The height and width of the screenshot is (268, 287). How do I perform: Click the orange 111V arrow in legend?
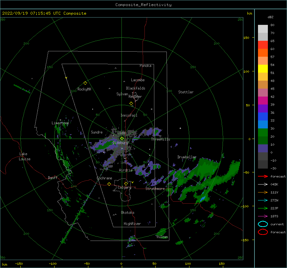click(263, 192)
